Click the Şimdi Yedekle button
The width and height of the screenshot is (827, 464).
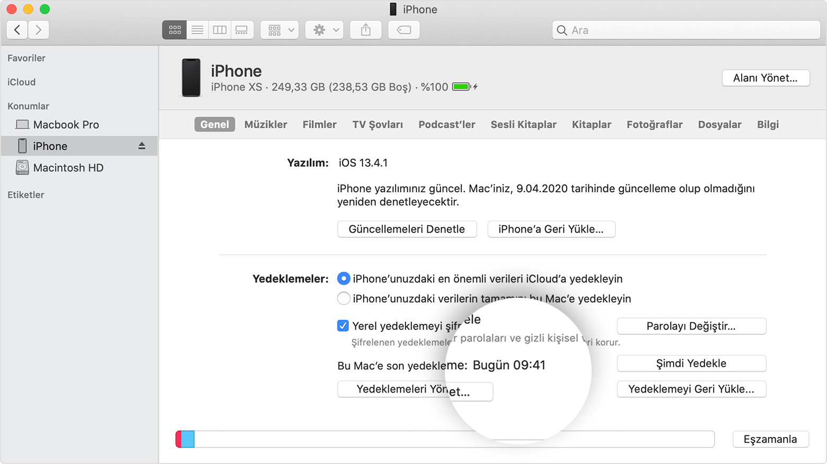pos(691,363)
